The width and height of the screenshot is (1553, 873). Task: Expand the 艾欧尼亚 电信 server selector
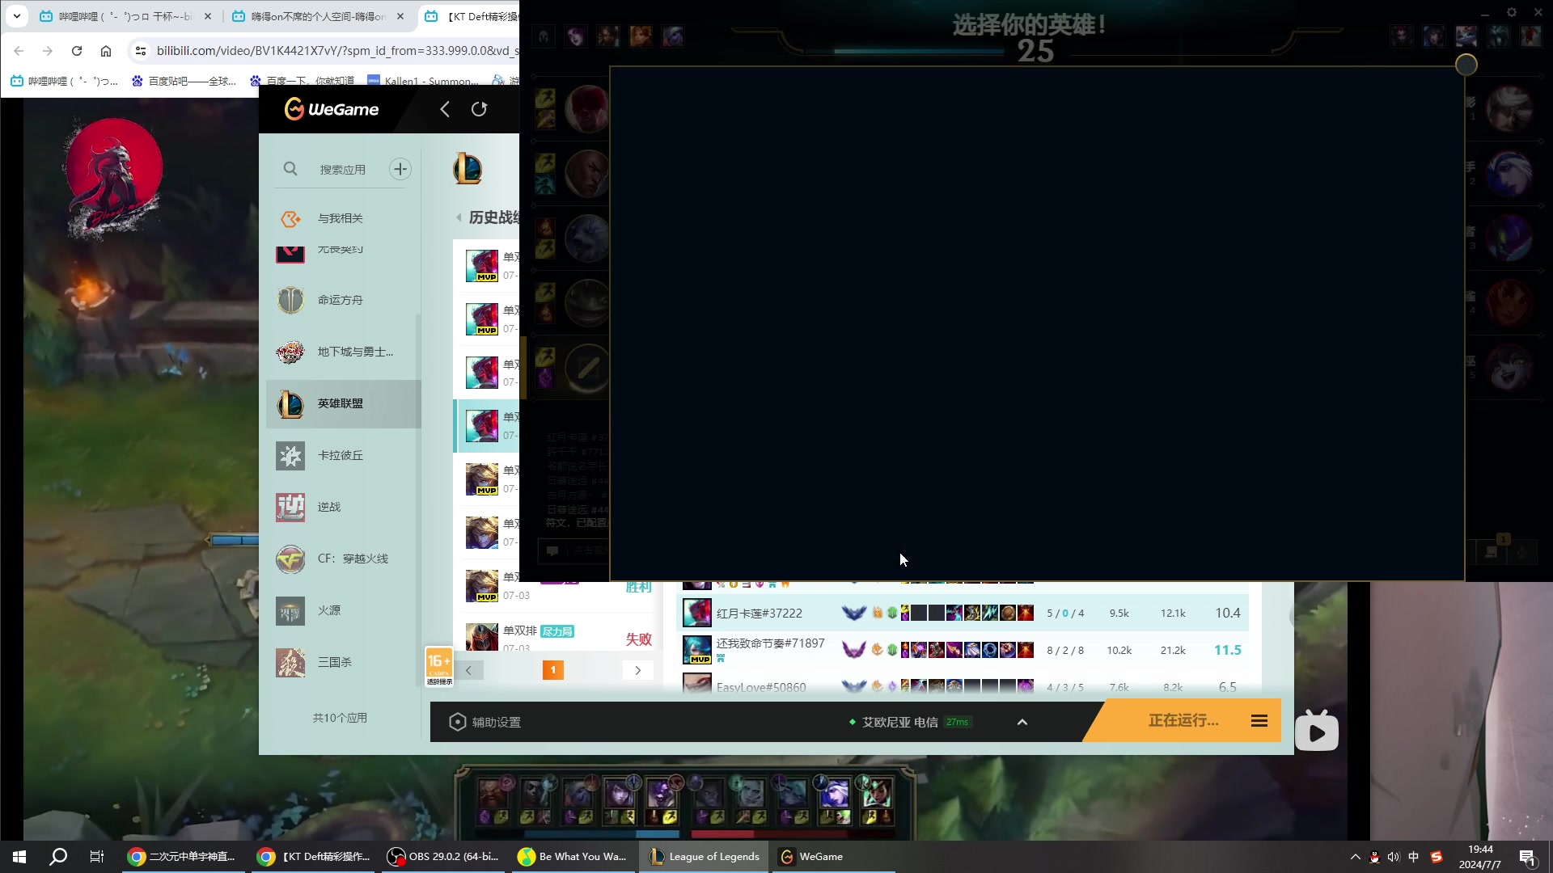coord(1022,722)
